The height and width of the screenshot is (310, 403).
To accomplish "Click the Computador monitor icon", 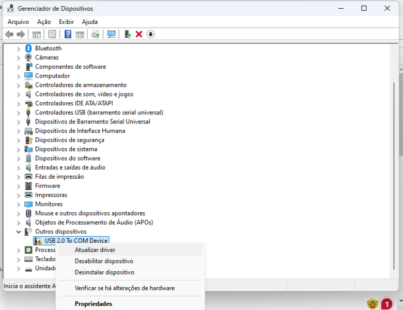I will 28,76.
